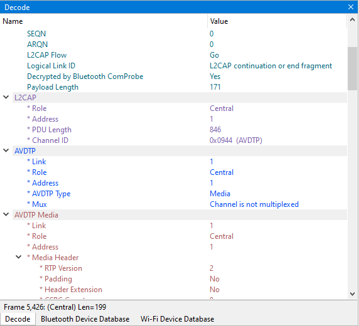Open the Bluetooth Device Database tab
Screen dimensions: 359x326
tap(85, 319)
